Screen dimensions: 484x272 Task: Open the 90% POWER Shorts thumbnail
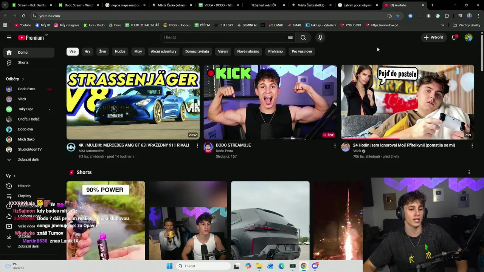point(106,221)
